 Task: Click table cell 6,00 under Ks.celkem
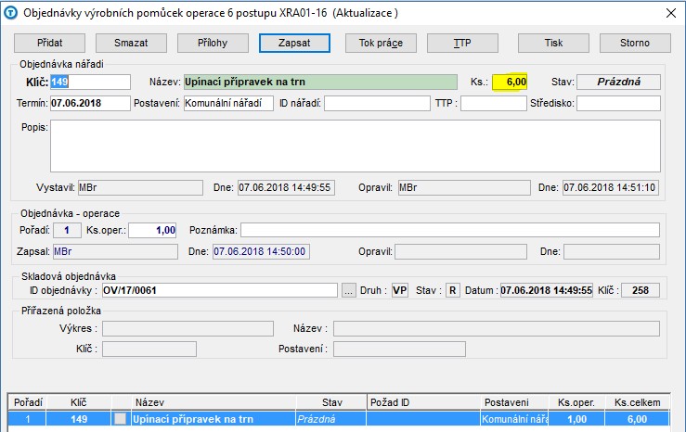pyautogui.click(x=637, y=419)
